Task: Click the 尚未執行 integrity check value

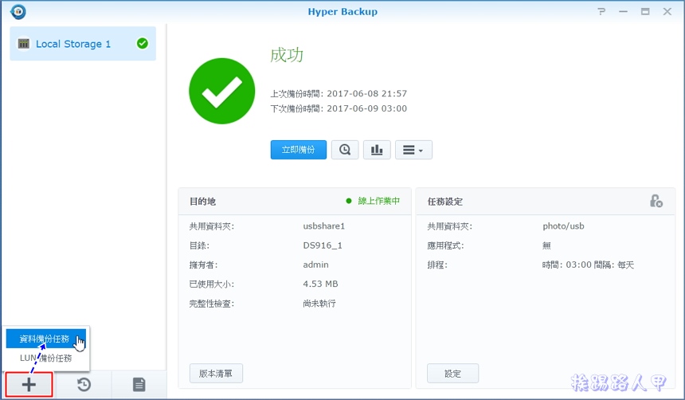Action: 319,304
